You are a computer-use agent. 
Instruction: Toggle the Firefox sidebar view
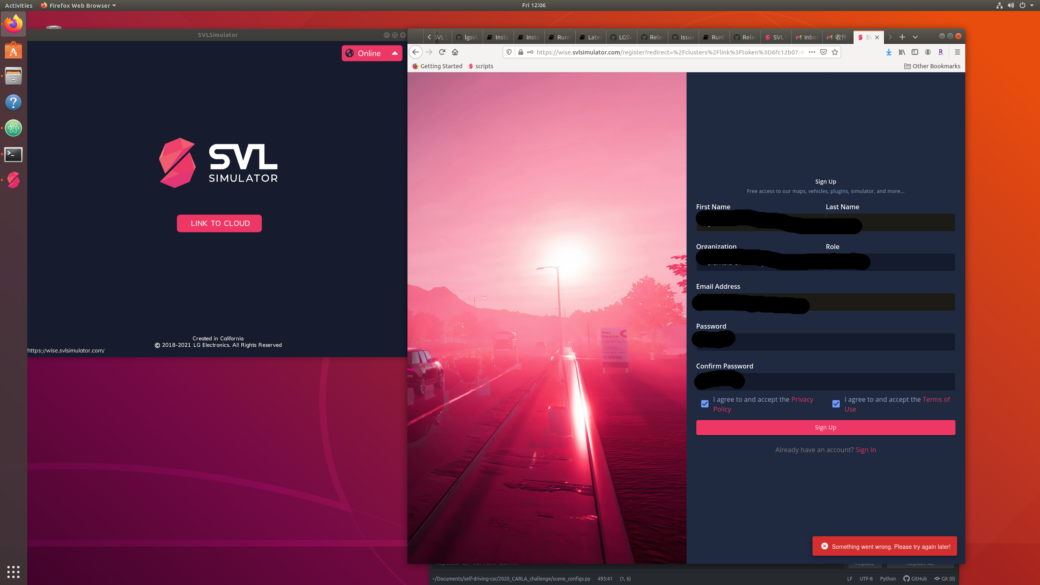(915, 52)
